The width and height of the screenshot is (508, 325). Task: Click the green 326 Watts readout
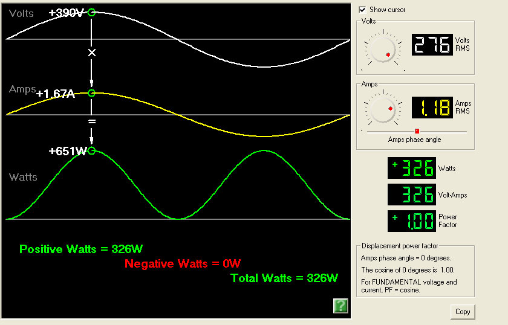pos(412,168)
